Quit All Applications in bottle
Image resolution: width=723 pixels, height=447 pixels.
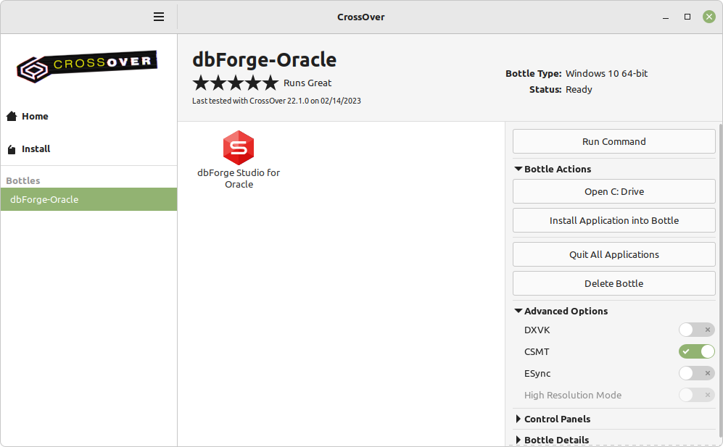click(613, 254)
